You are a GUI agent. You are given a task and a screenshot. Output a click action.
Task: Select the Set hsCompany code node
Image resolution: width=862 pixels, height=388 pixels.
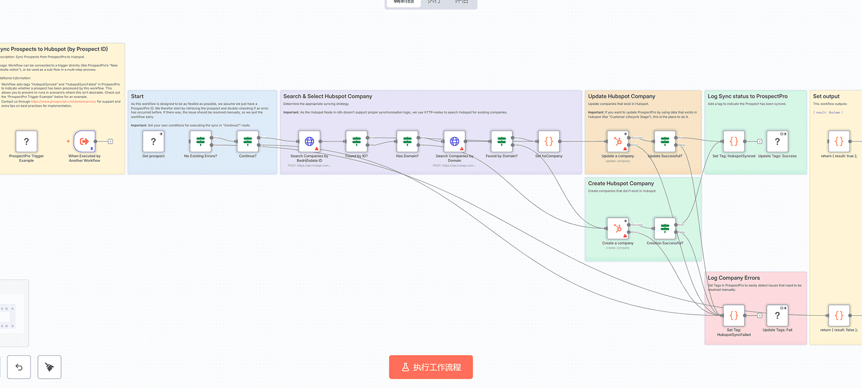point(548,141)
